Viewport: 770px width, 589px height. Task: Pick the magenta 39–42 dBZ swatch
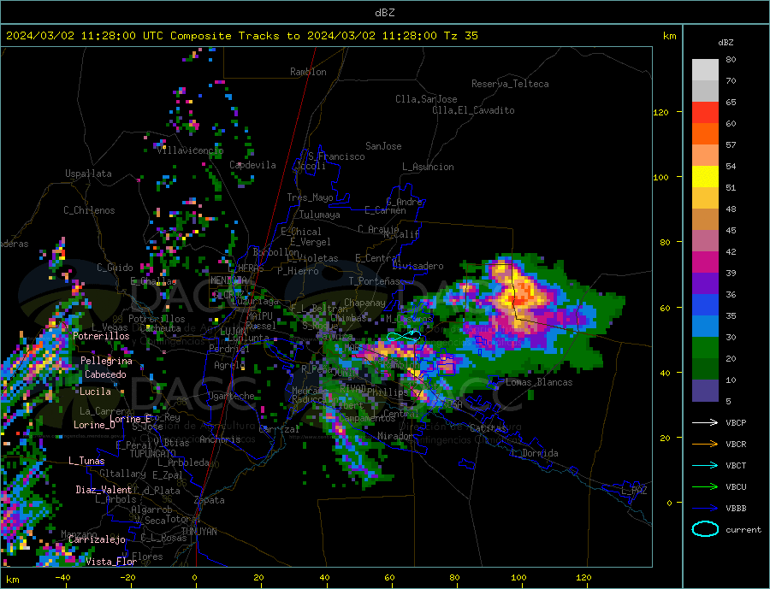point(705,262)
